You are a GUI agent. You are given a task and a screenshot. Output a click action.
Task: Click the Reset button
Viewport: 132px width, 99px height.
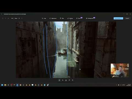(16, 18)
